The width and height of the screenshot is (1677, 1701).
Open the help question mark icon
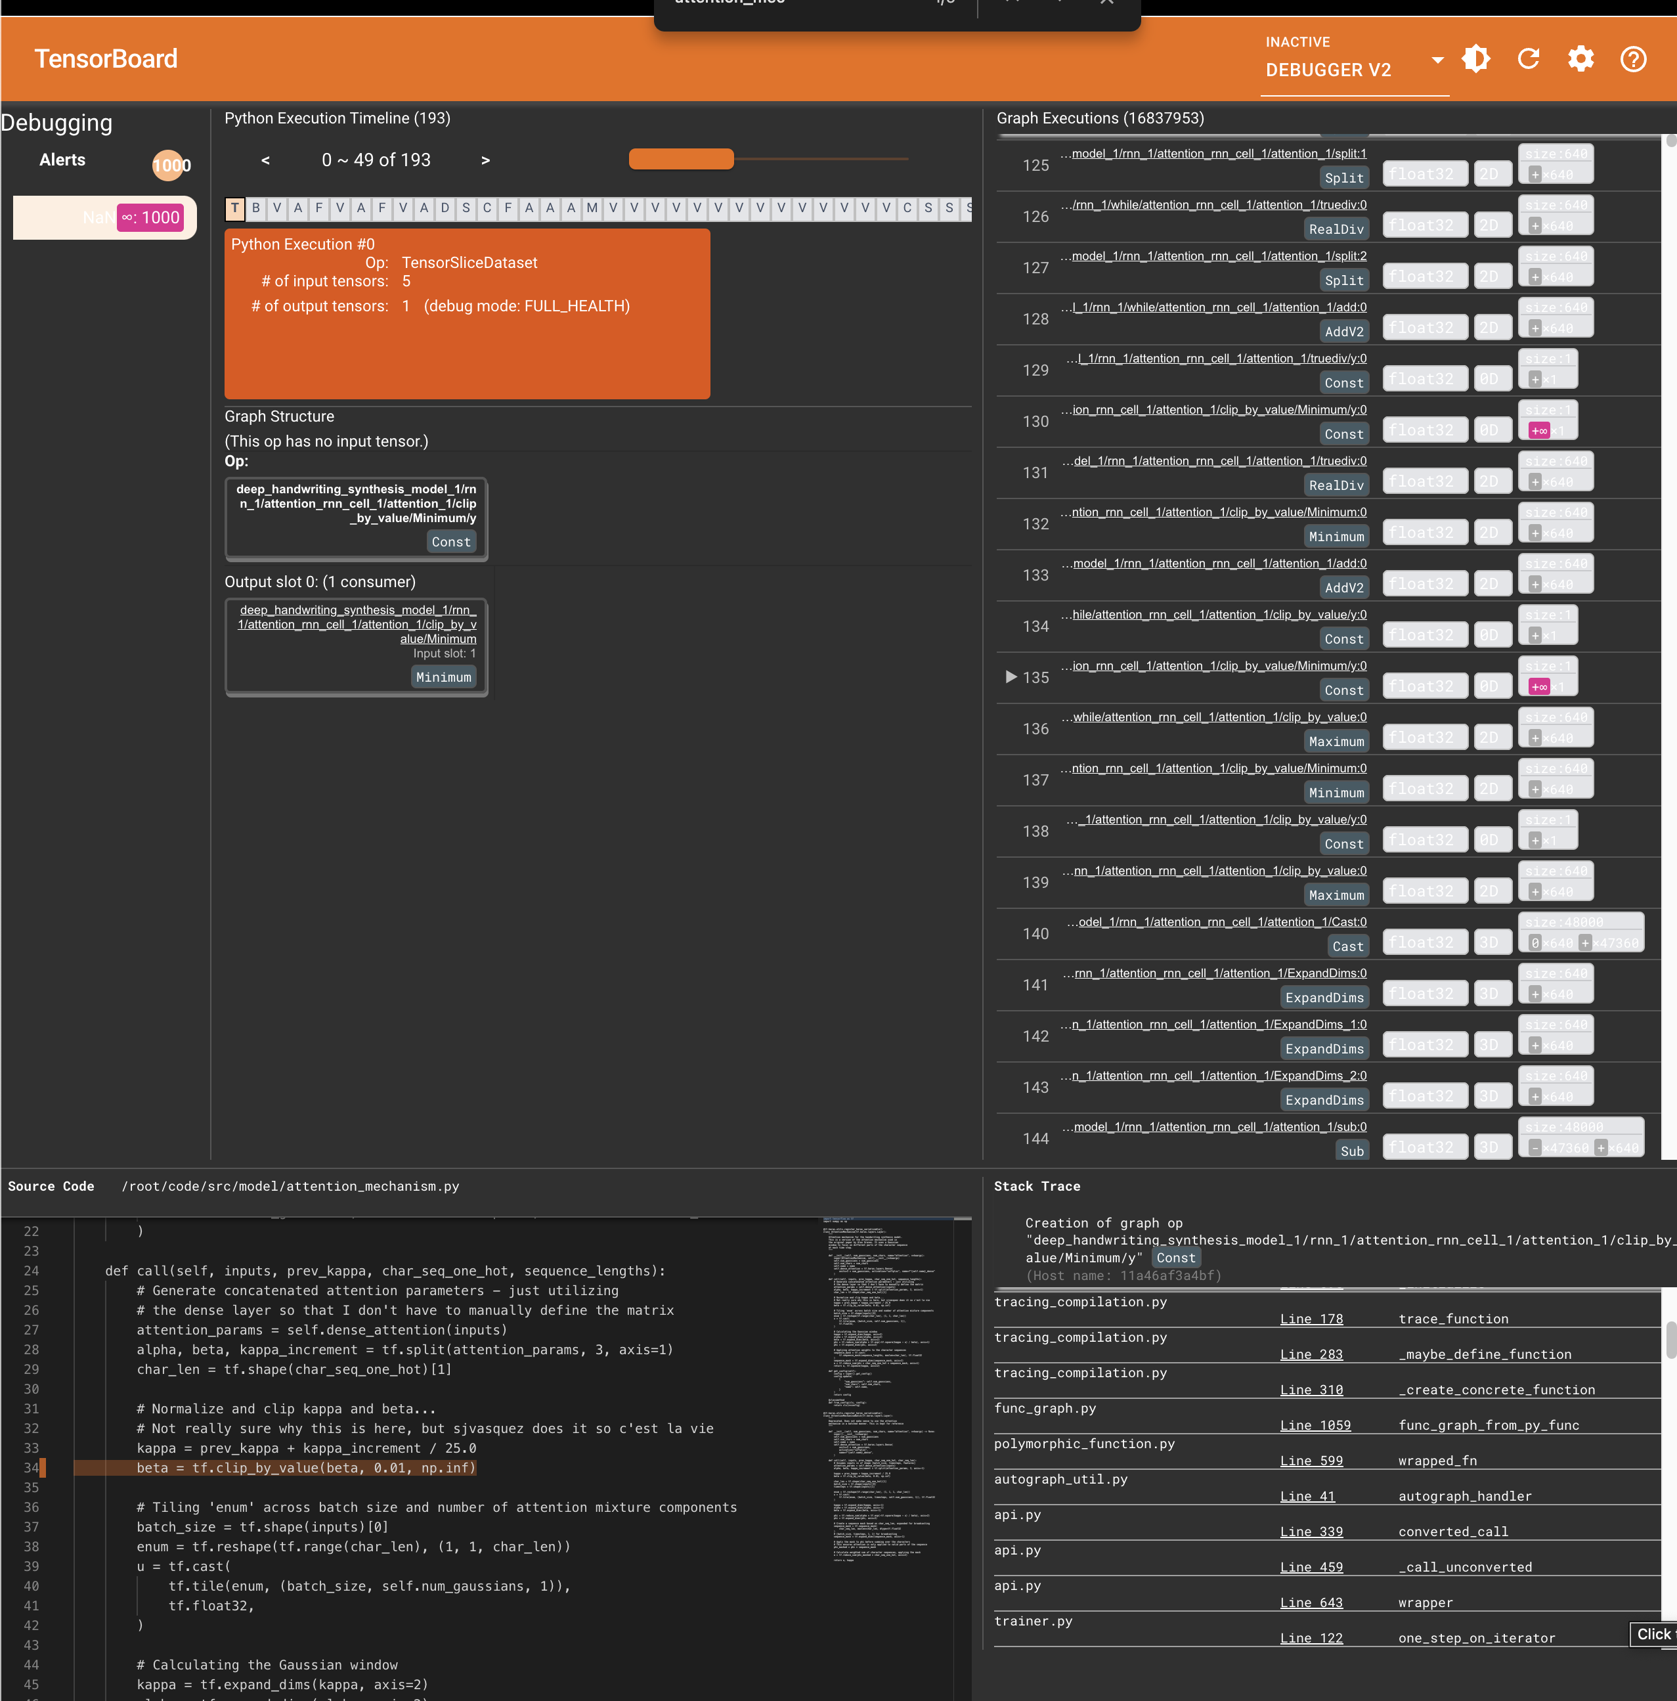1633,59
